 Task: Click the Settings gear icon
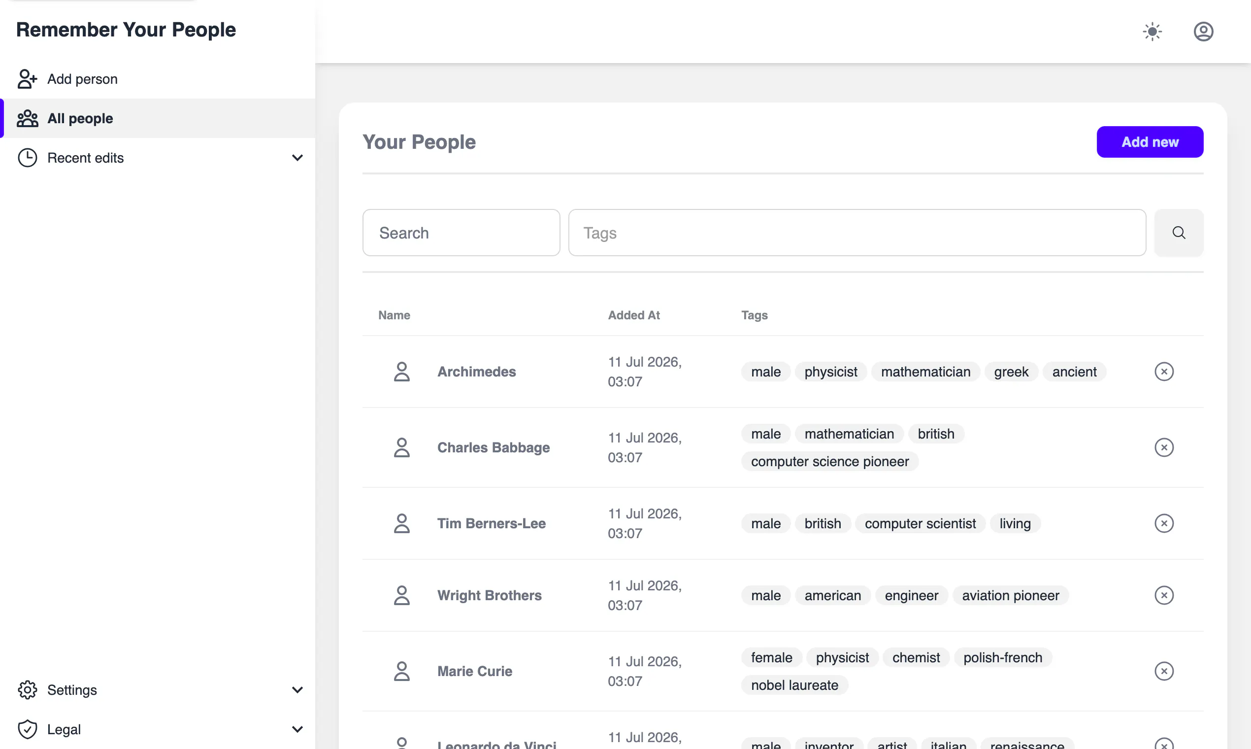[x=27, y=690]
